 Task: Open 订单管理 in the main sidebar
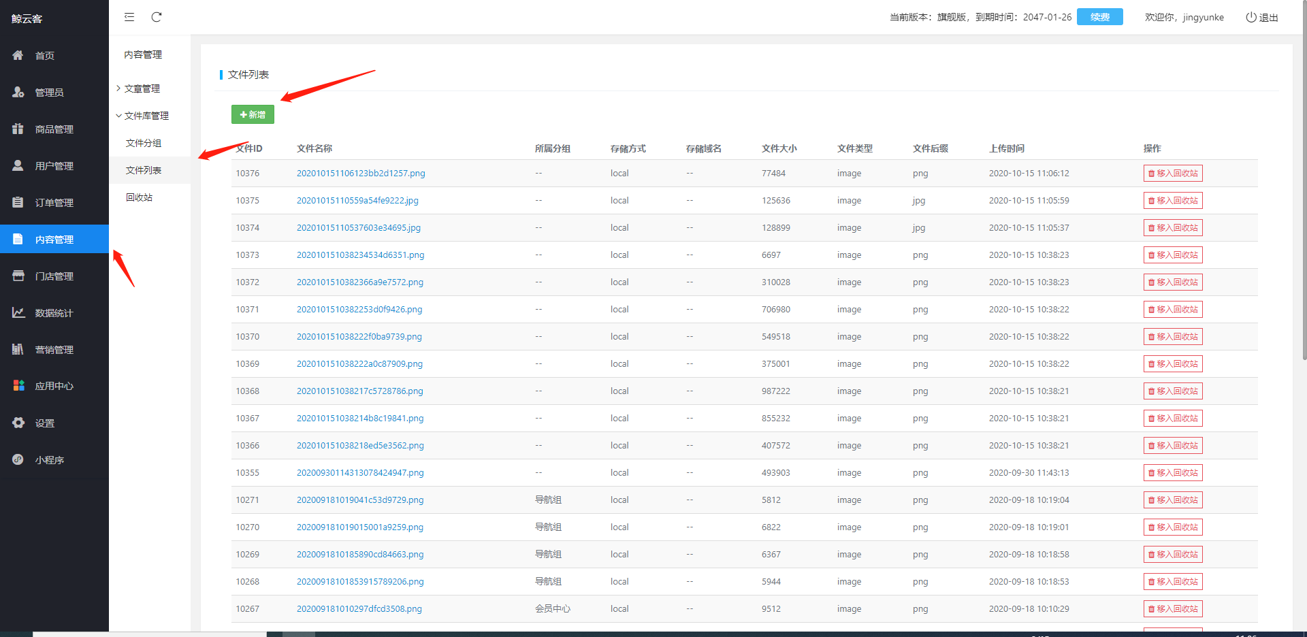click(x=54, y=203)
